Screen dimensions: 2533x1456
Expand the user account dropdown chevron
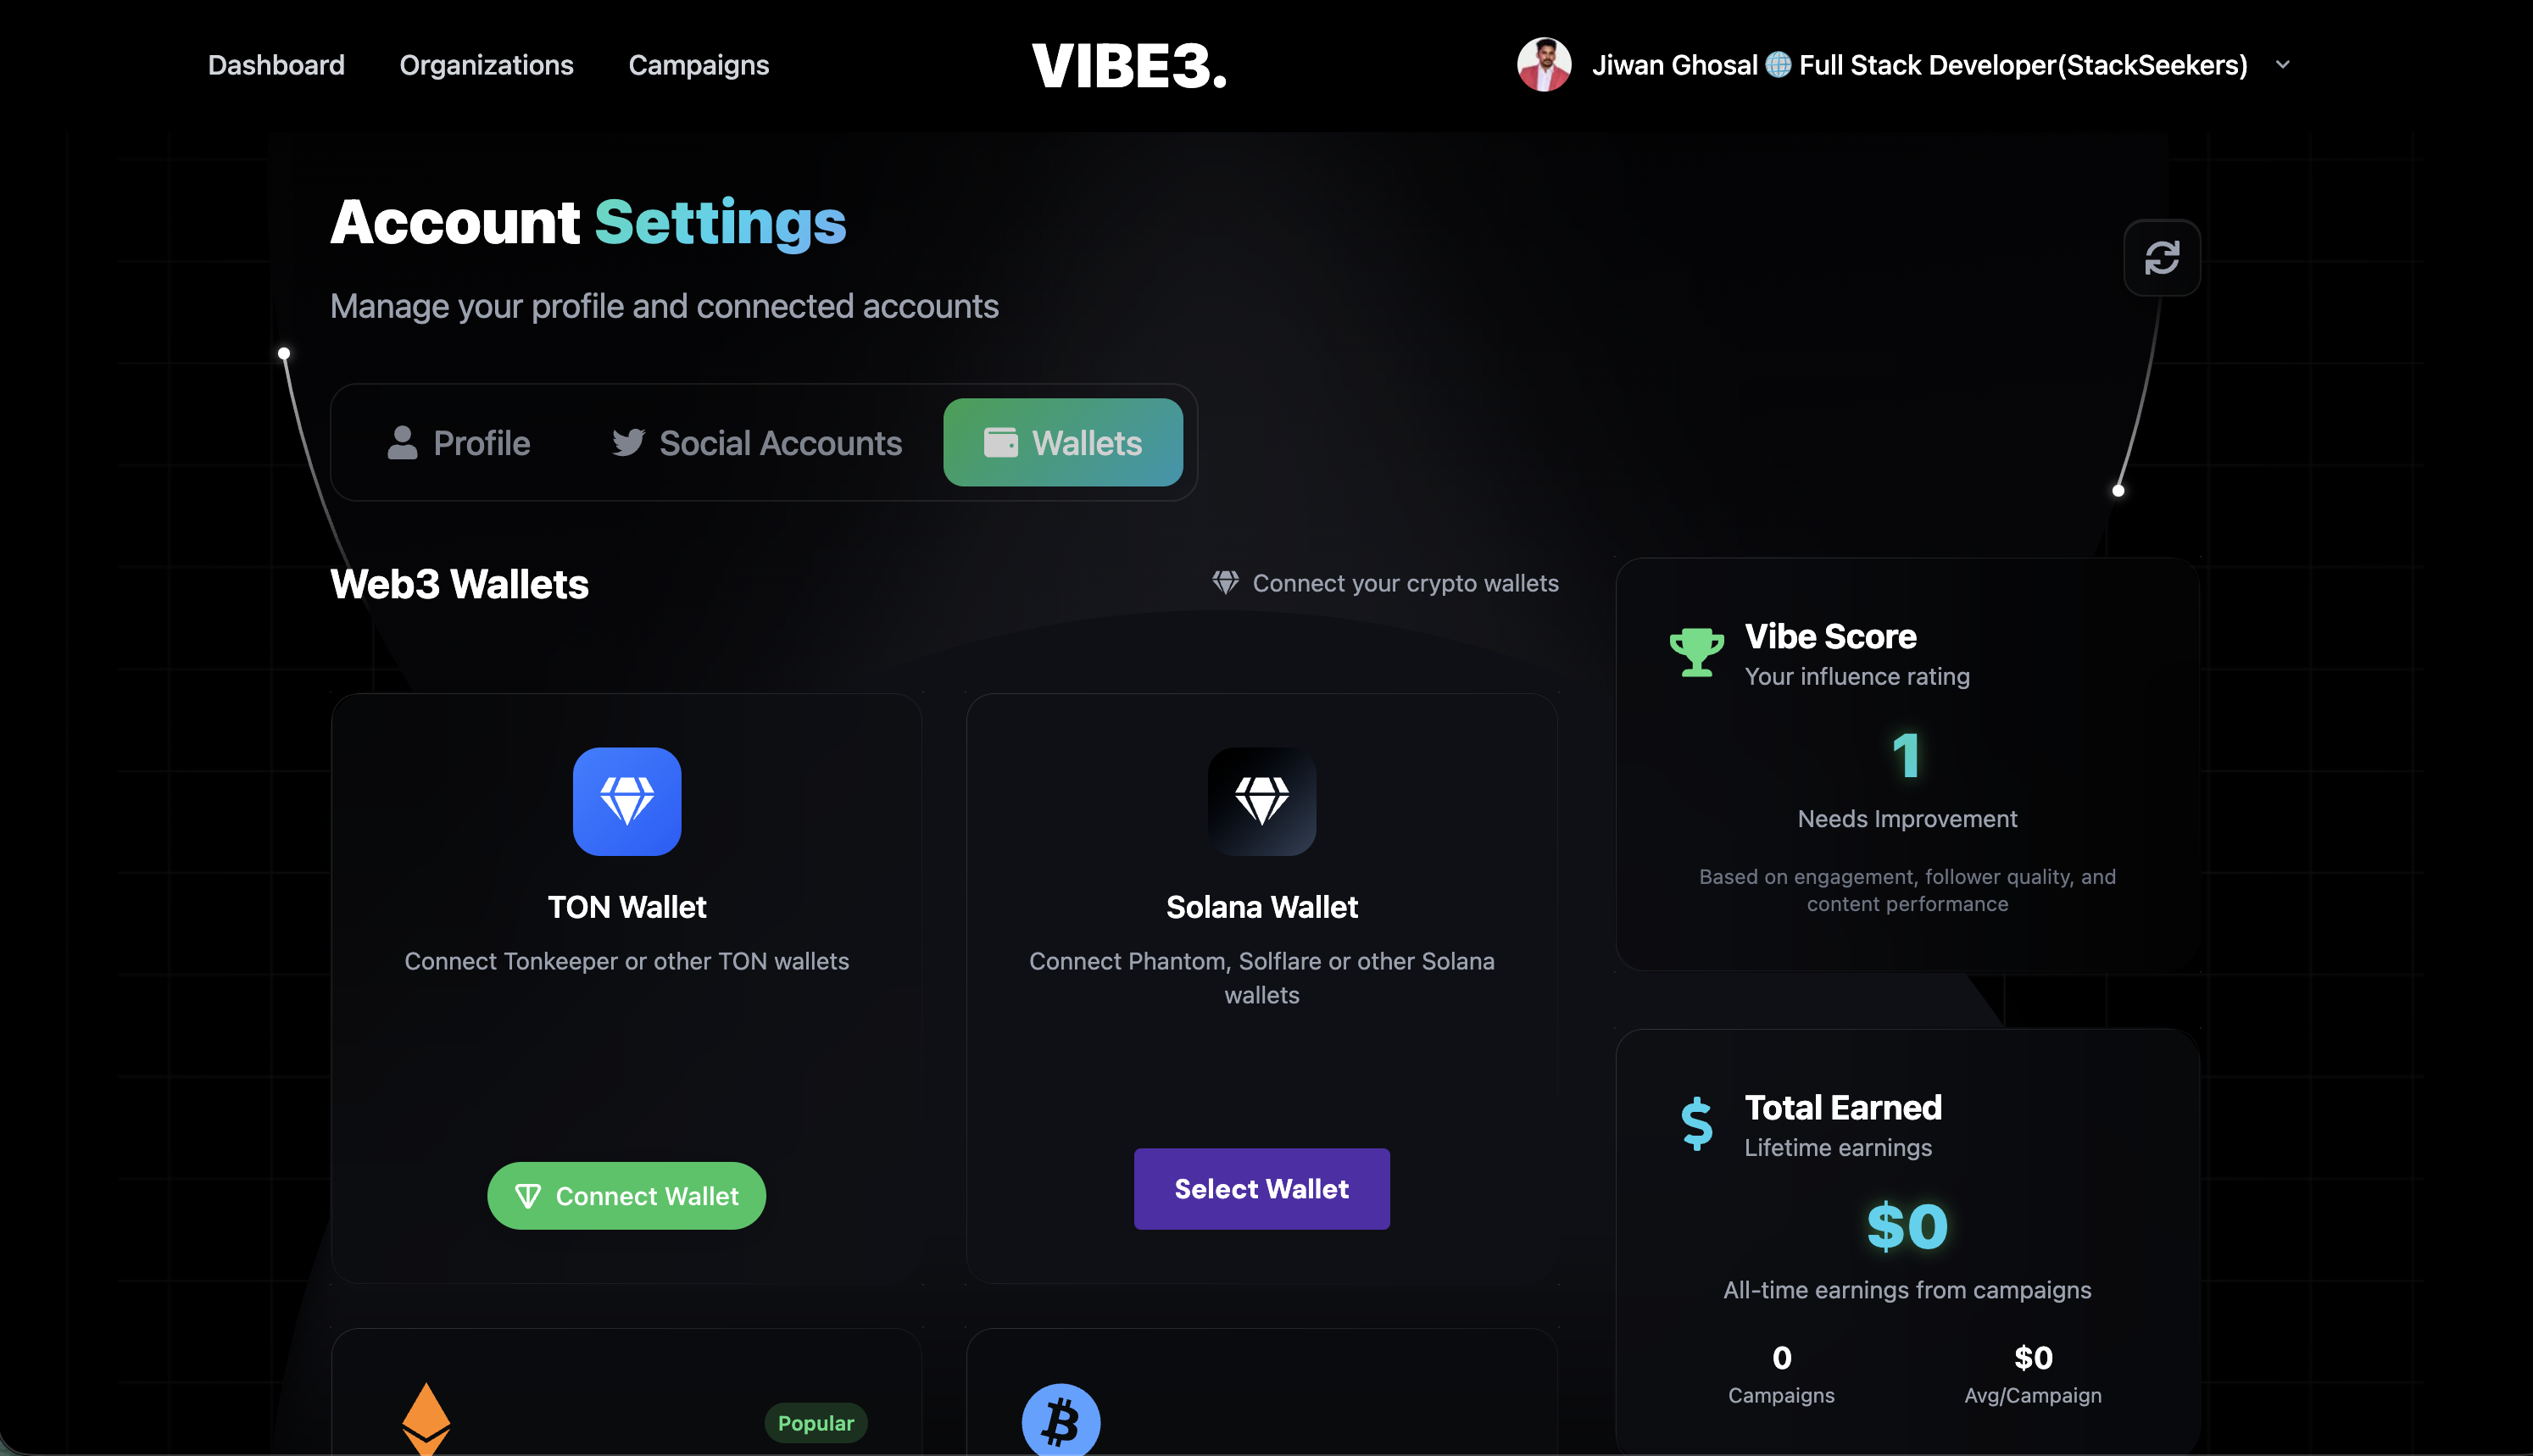pos(2282,65)
